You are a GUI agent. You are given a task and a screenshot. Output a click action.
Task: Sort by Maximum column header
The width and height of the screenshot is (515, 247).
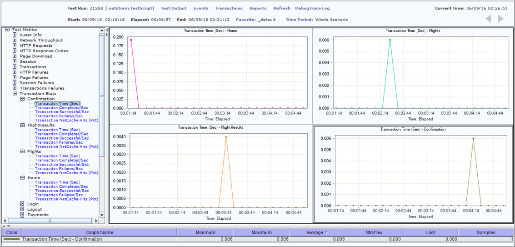261,232
